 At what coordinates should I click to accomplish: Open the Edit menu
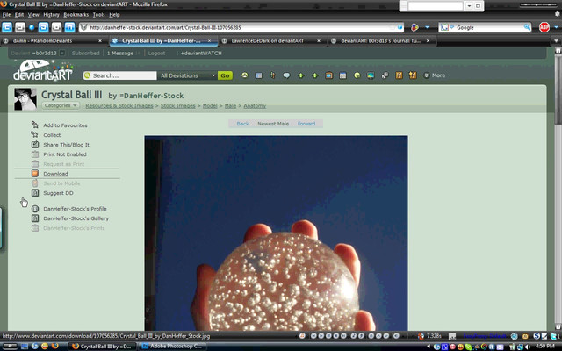pos(19,15)
